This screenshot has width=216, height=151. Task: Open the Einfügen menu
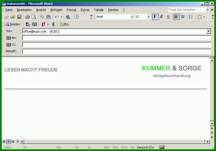pos(56,10)
